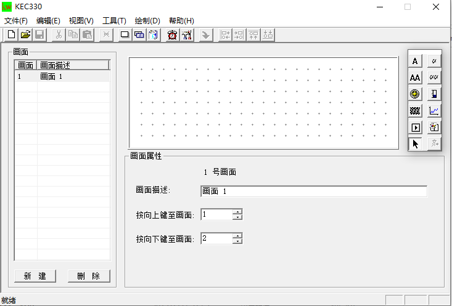Click the copy icon in toolbar
Image resolution: width=452 pixels, height=306 pixels.
click(73, 35)
